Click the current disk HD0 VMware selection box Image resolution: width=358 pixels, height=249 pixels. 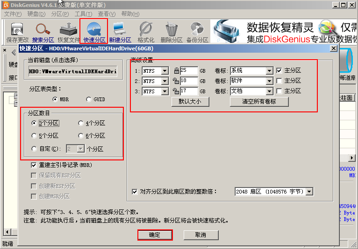[73, 71]
